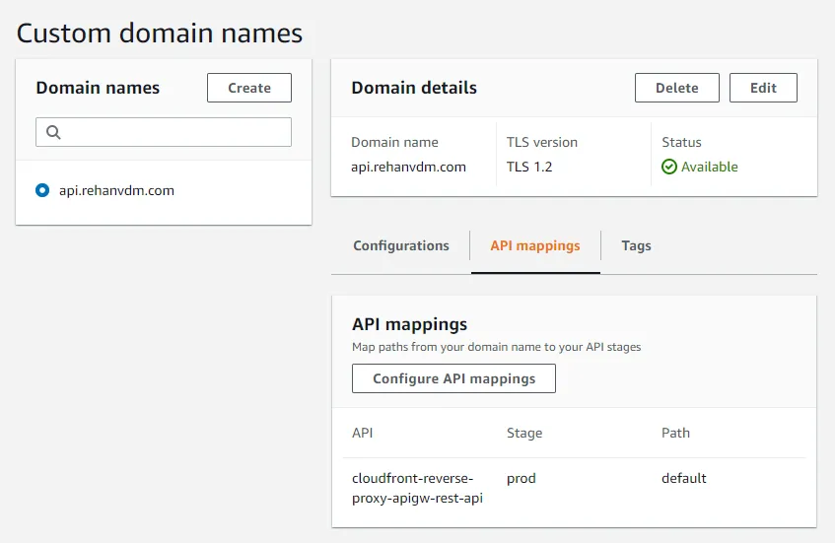Select the api.rehanvdm.com radio button

(x=42, y=191)
